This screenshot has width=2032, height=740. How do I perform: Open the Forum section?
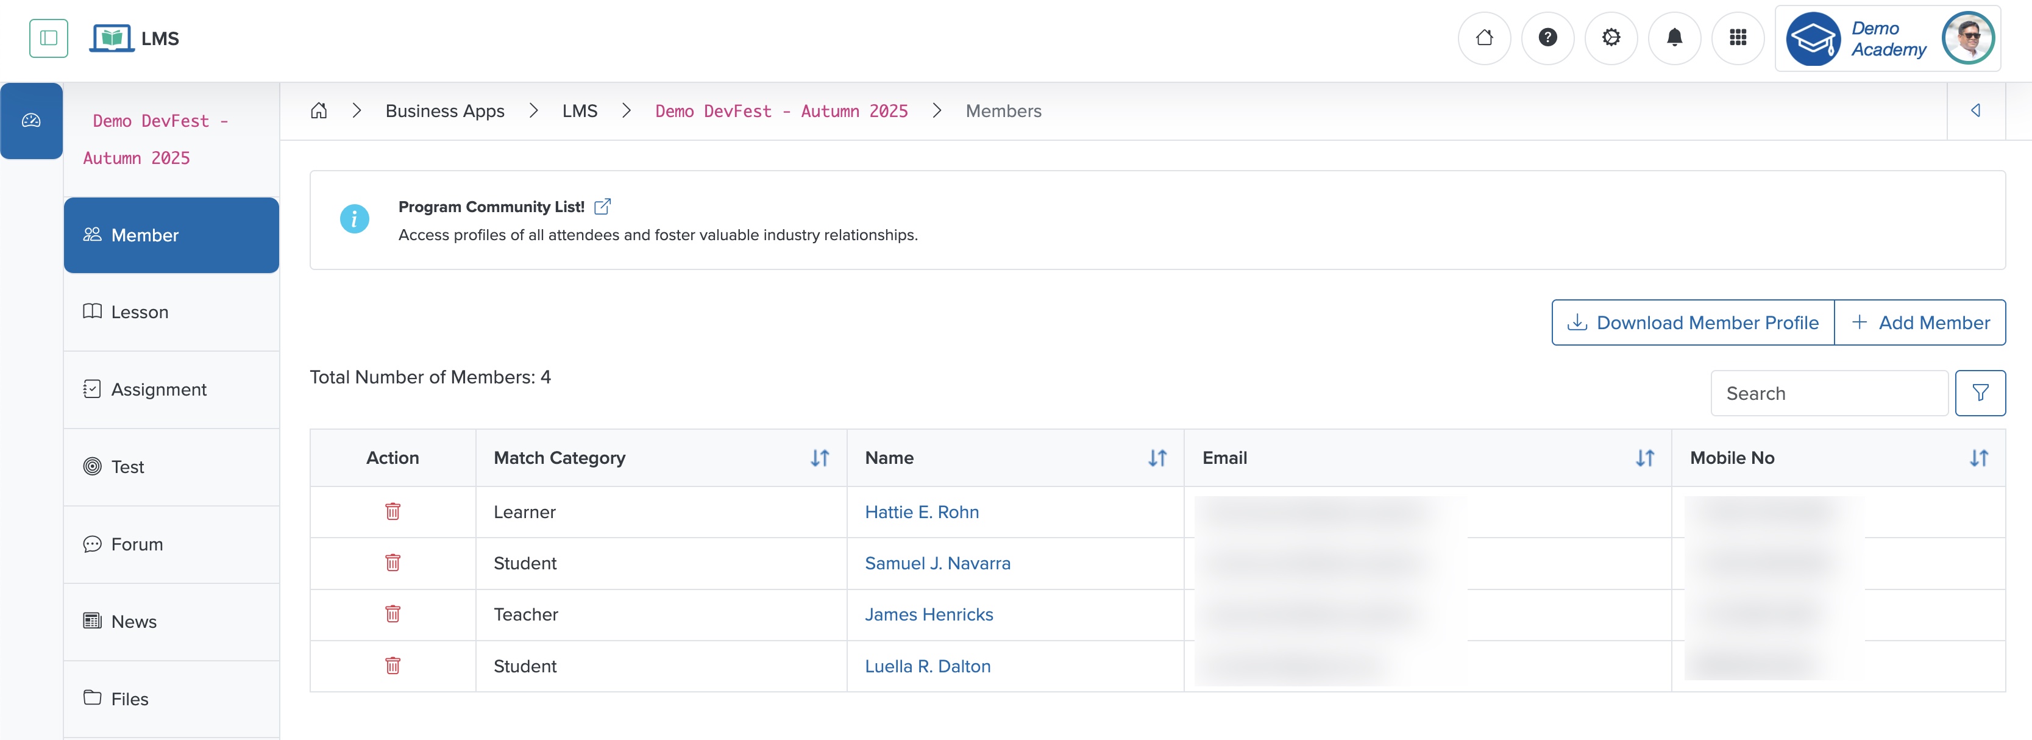tap(136, 544)
